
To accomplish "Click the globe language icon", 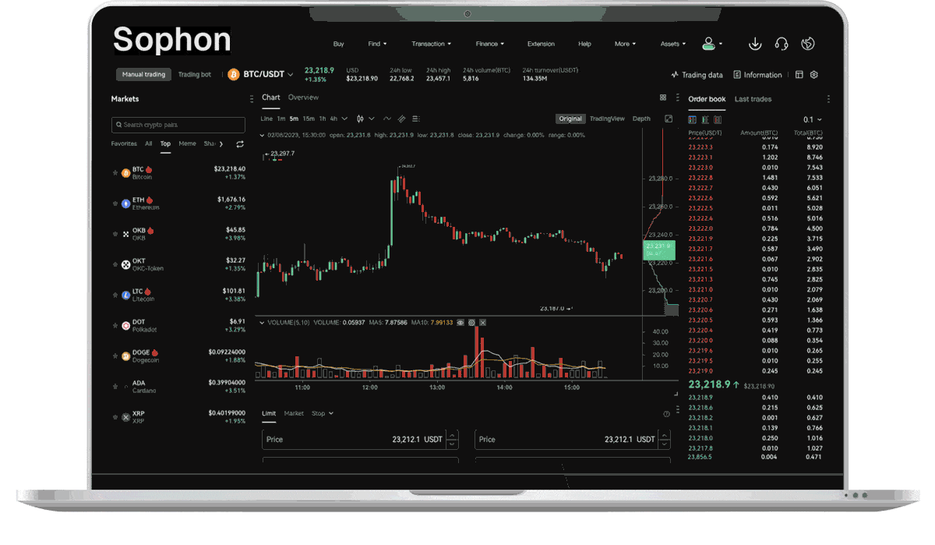I will [x=809, y=44].
